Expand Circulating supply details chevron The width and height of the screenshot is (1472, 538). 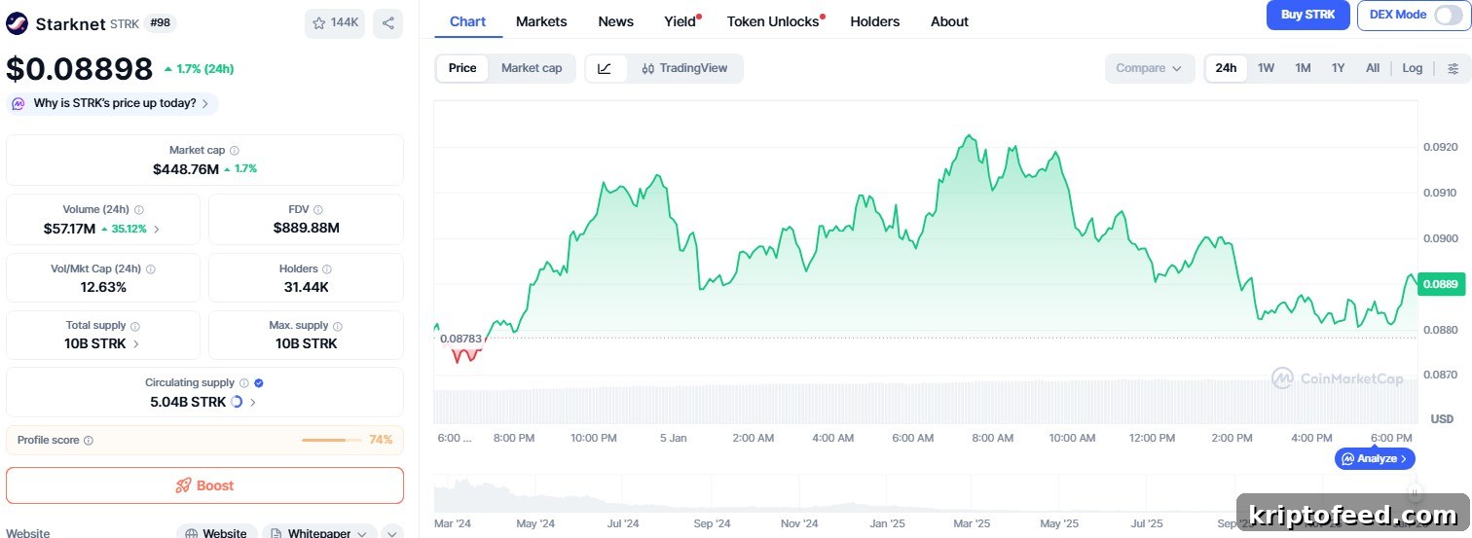tap(253, 402)
